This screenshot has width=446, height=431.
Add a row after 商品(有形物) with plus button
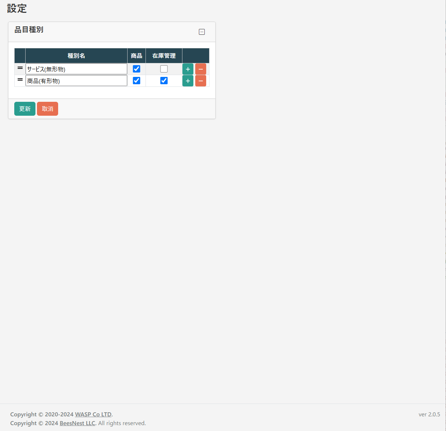point(188,81)
